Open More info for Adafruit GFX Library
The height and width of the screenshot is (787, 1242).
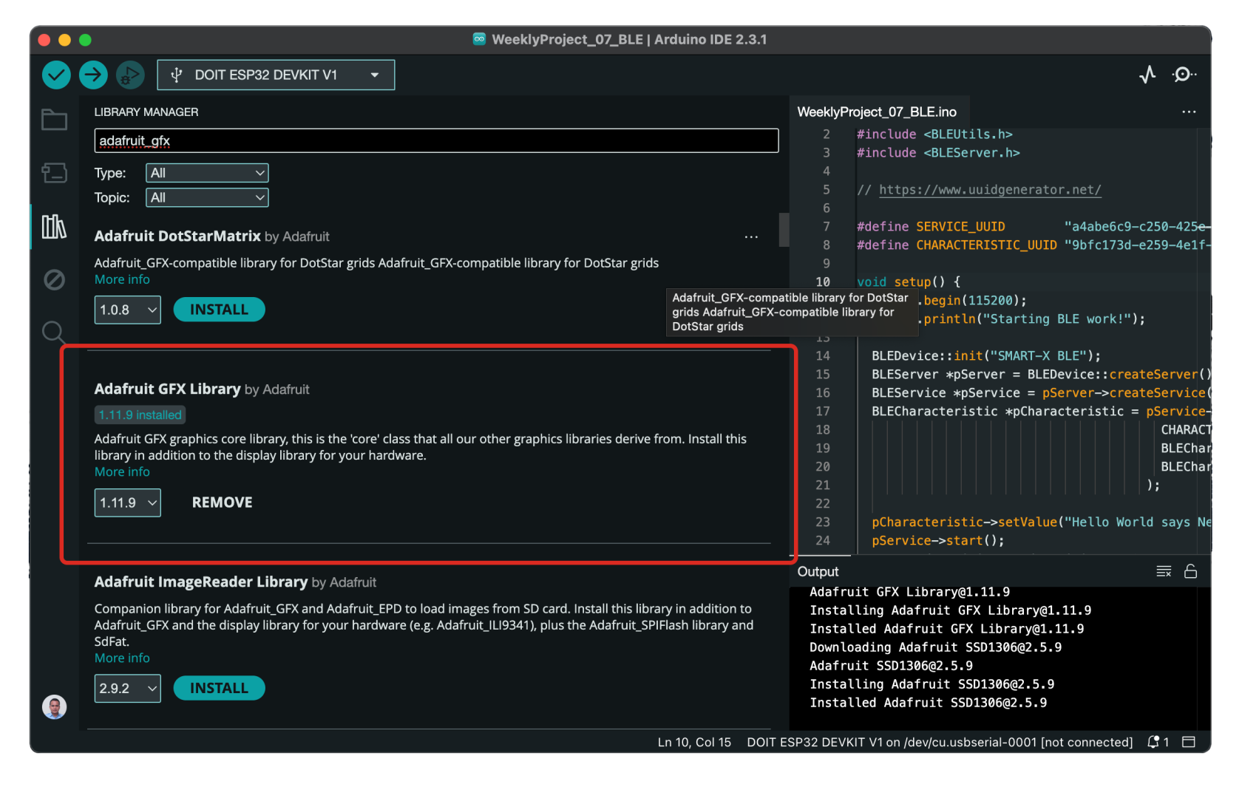coord(122,471)
